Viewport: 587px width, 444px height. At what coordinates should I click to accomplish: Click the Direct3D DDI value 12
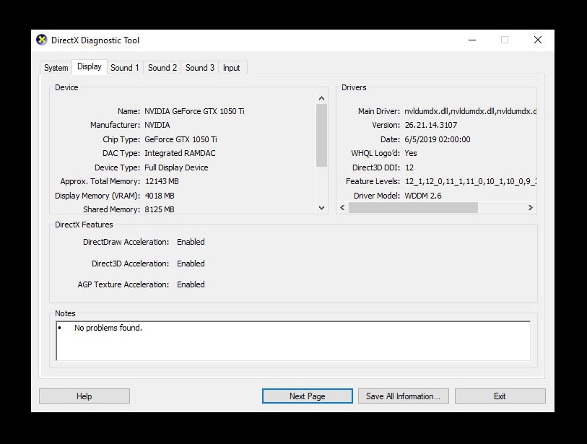click(409, 167)
